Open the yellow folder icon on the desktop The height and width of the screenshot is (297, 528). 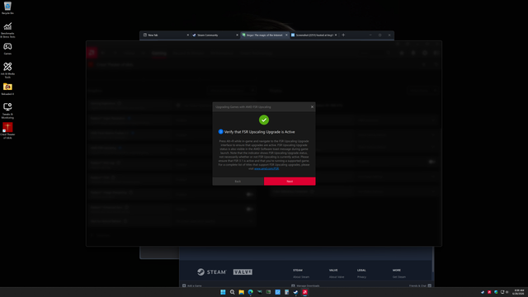[x=7, y=89]
